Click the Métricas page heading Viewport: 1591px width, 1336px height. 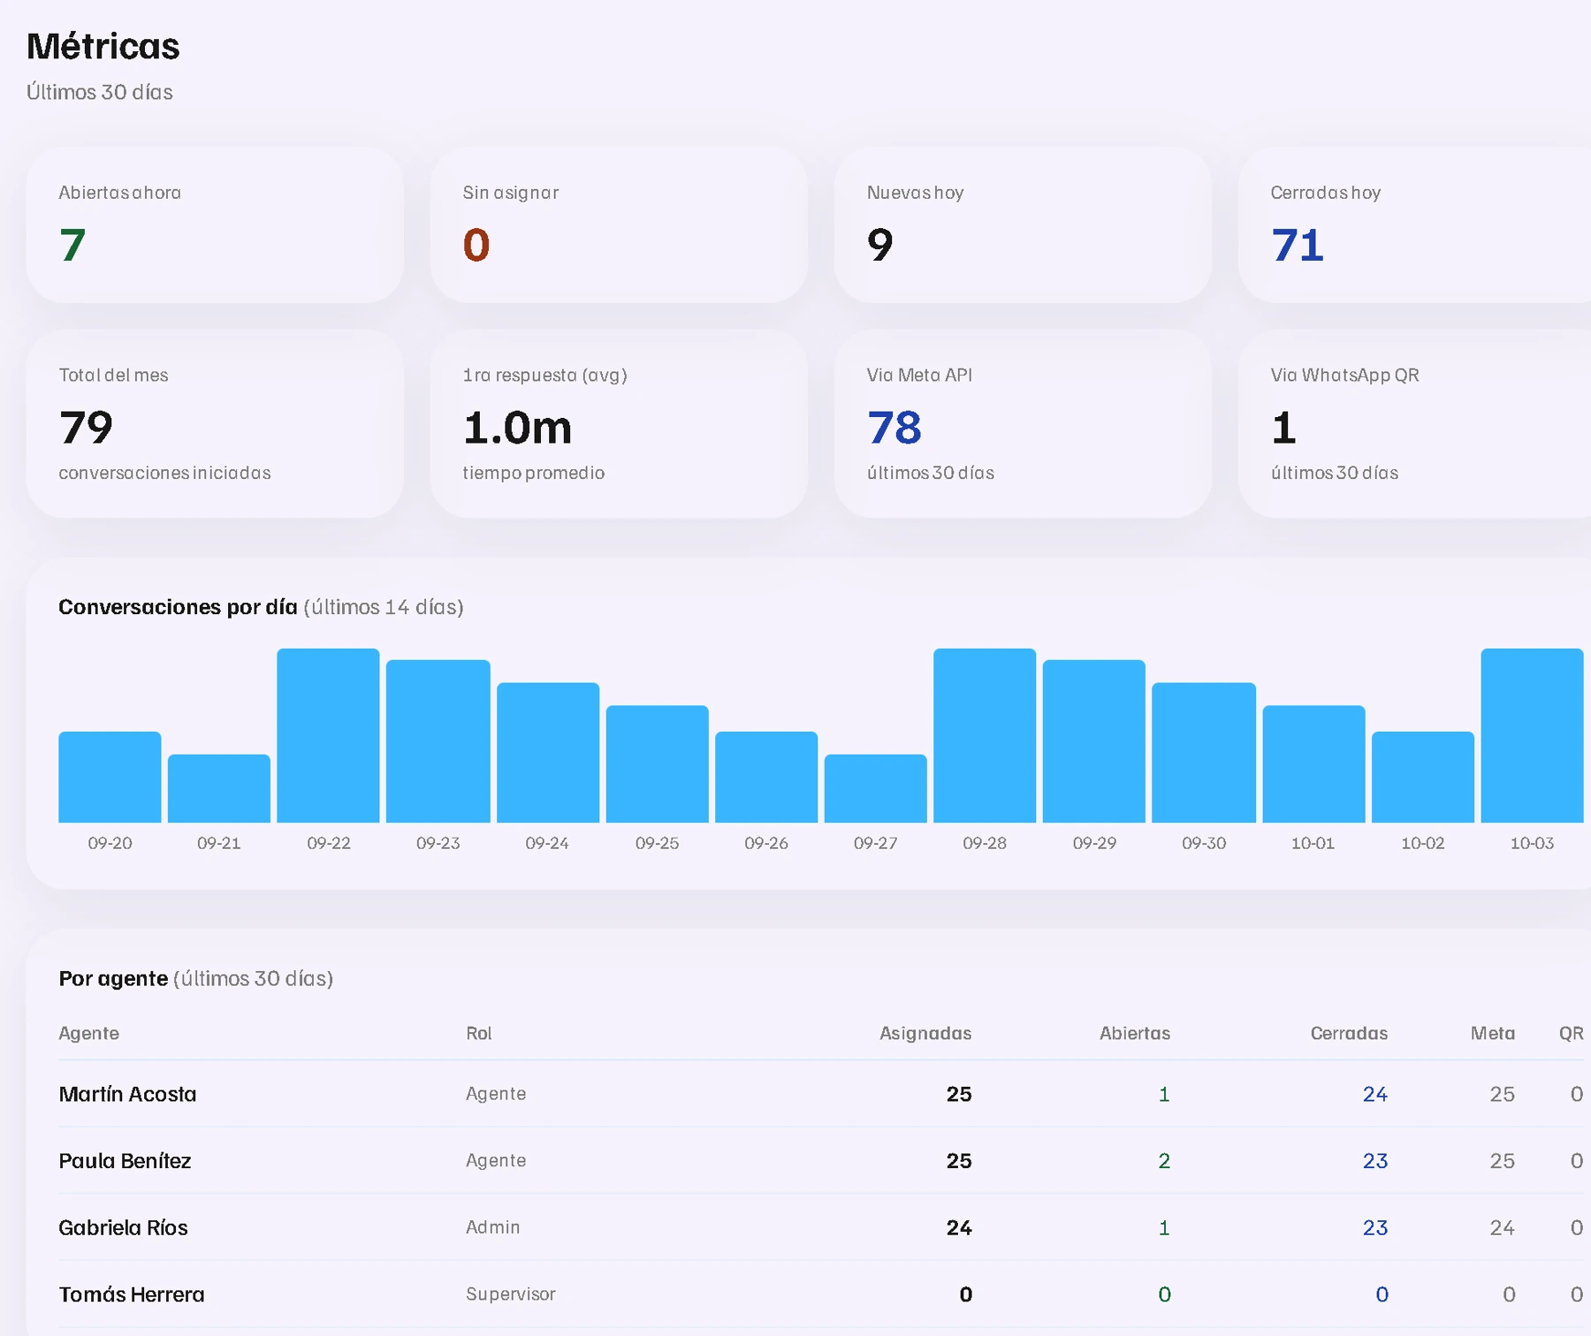tap(103, 46)
